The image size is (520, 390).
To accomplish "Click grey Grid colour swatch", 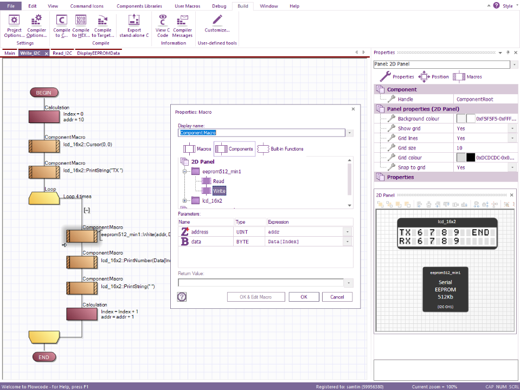I will 461,158.
